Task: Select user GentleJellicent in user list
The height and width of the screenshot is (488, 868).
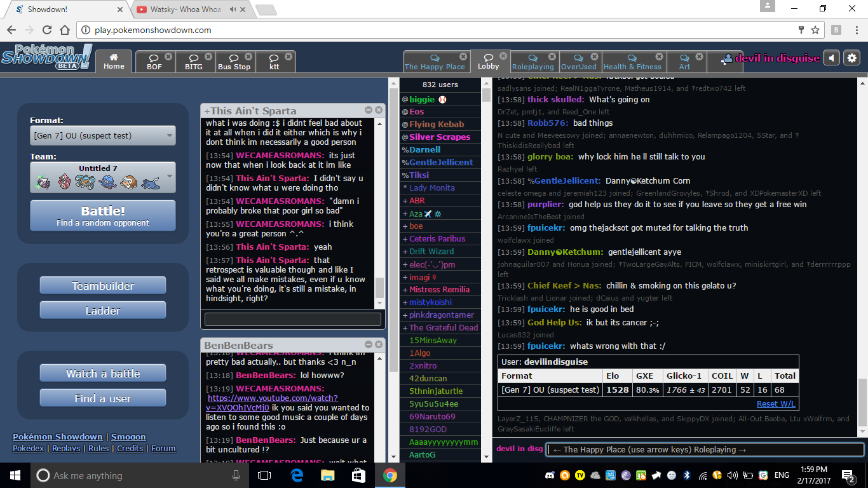Action: click(x=440, y=163)
